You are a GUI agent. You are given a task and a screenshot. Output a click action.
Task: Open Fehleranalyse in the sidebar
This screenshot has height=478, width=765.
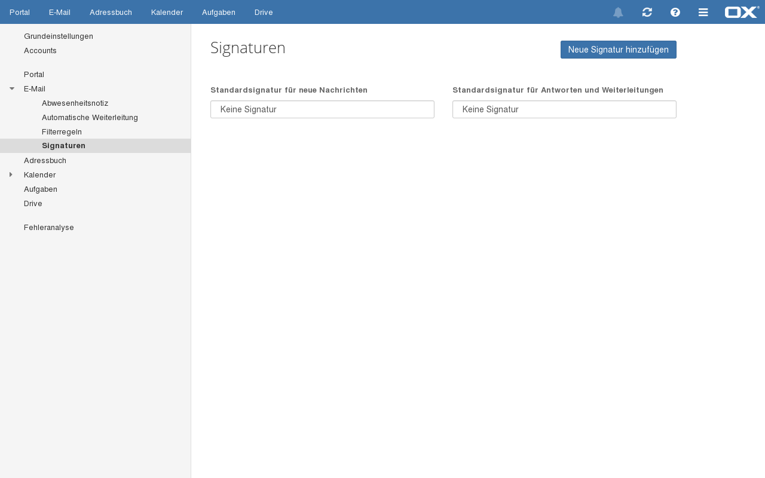click(49, 227)
